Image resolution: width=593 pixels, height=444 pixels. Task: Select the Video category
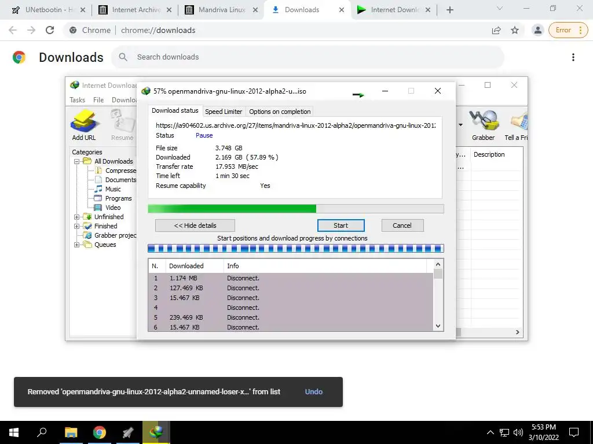(x=113, y=208)
